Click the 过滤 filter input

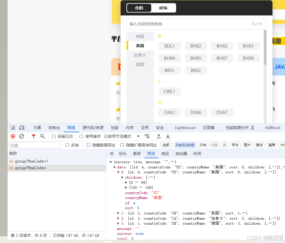click(35, 145)
